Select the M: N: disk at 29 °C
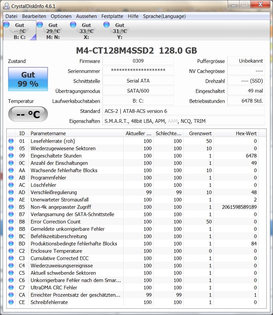 (53, 31)
